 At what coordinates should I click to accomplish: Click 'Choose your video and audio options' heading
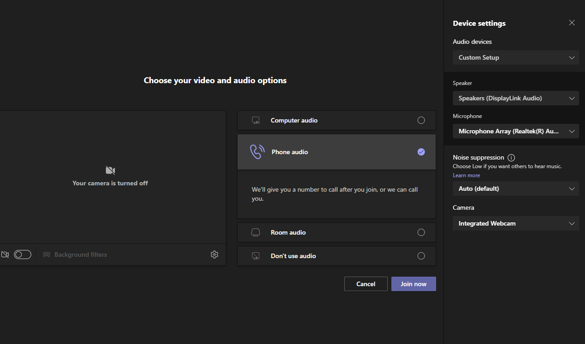(x=215, y=80)
